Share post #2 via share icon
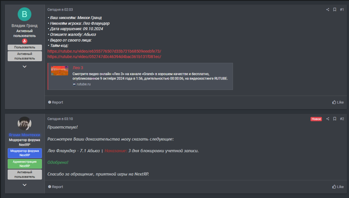 pyautogui.click(x=328, y=119)
